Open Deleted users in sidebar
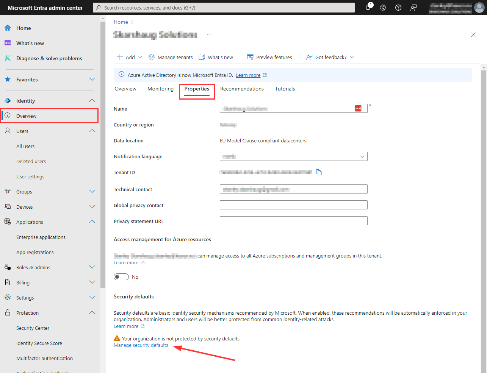Screen dimensions: 487x373 pos(31,161)
